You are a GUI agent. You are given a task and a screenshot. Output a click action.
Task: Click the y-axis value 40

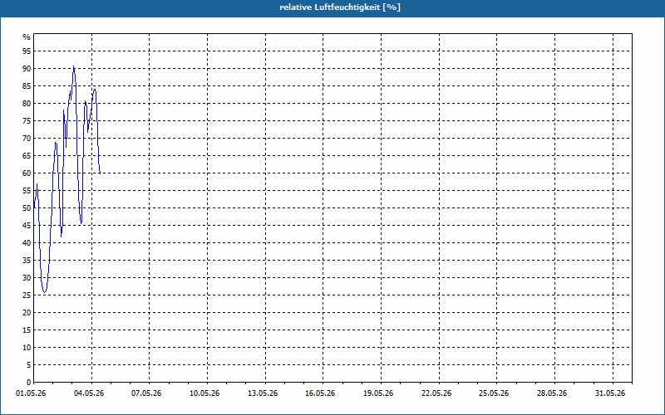pyautogui.click(x=27, y=242)
